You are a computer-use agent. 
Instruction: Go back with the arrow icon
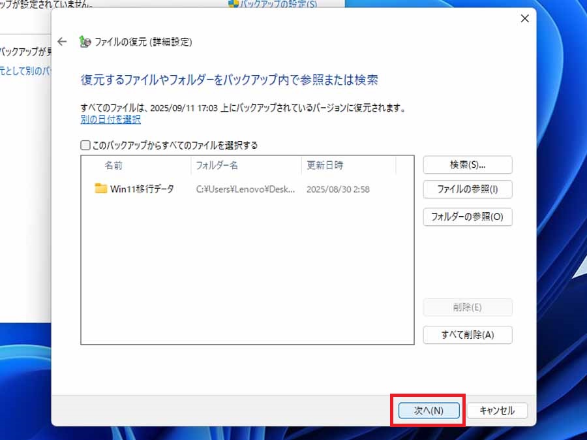pyautogui.click(x=62, y=42)
